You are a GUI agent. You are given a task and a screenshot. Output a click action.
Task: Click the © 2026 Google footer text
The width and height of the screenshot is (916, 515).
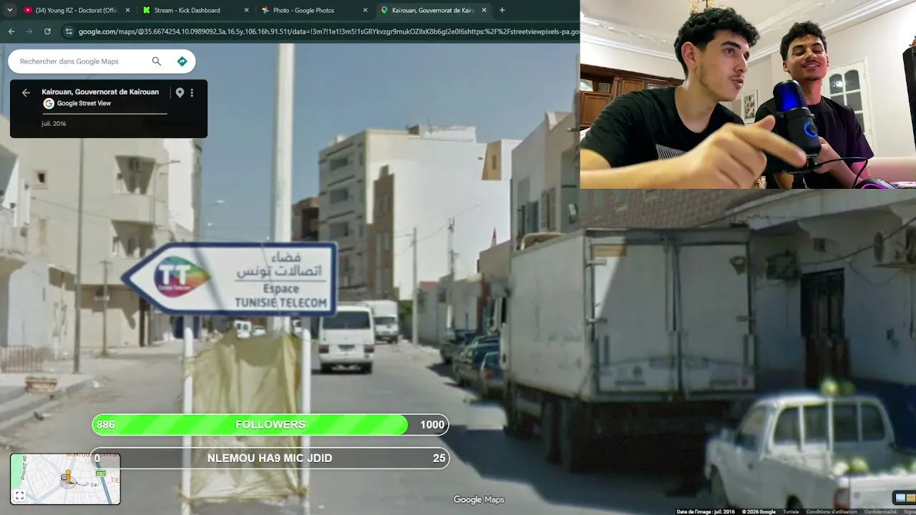tap(759, 511)
